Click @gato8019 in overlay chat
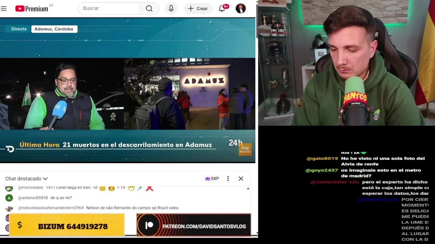 [x=322, y=159]
